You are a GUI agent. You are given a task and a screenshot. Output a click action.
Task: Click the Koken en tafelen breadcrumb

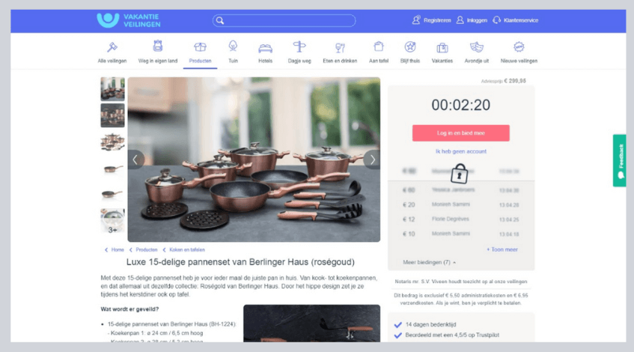187,250
